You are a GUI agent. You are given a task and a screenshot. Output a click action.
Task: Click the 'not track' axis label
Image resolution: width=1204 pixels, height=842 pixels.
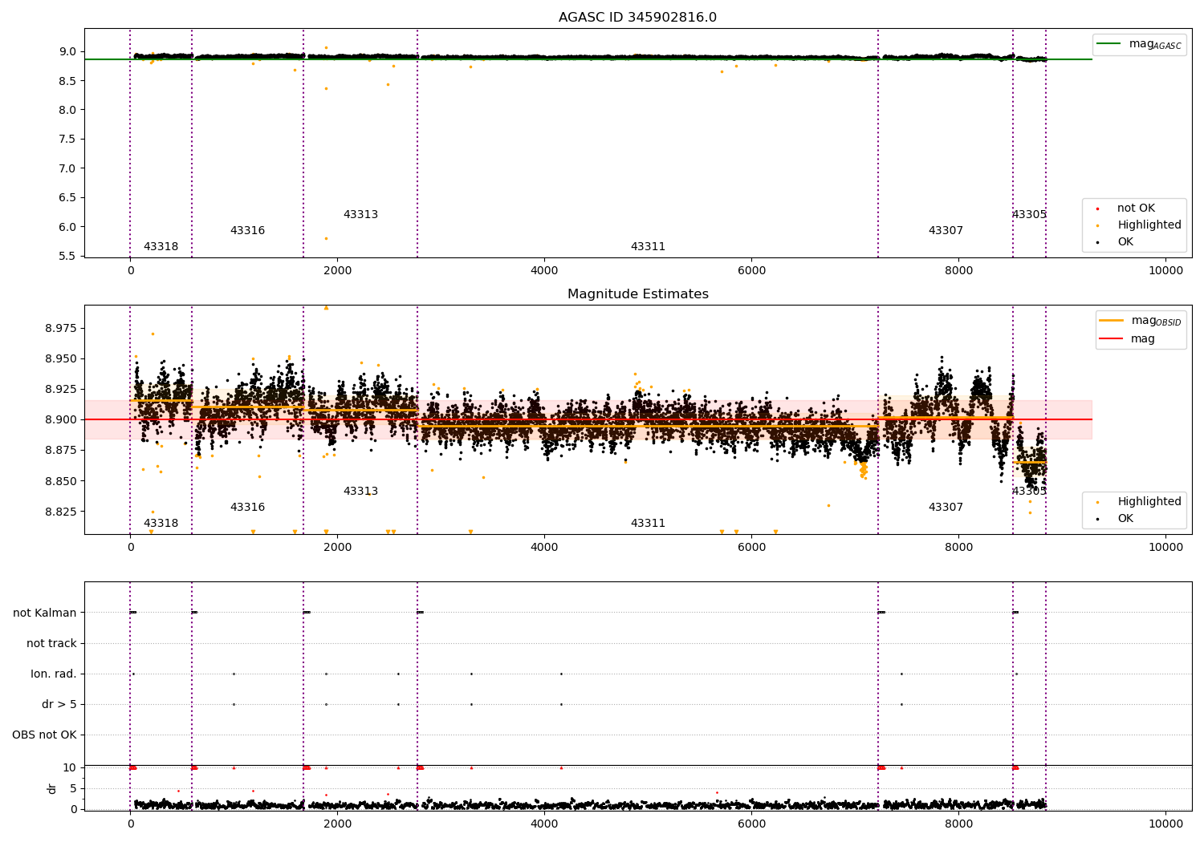[51, 643]
